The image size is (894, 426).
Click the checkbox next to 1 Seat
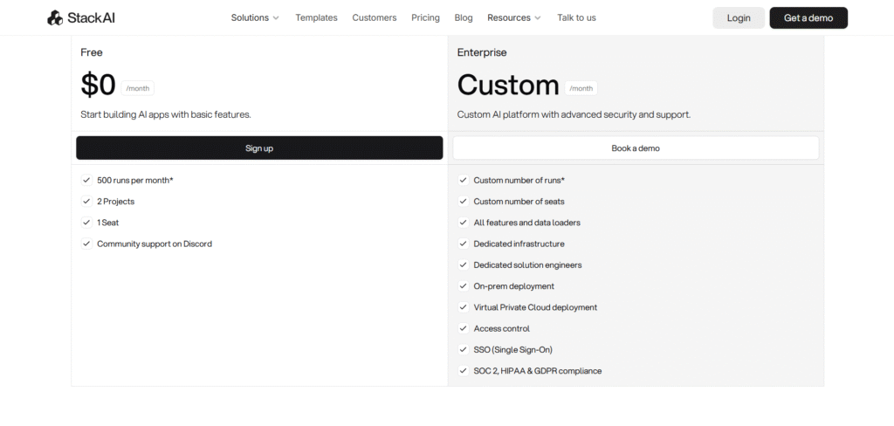point(86,223)
